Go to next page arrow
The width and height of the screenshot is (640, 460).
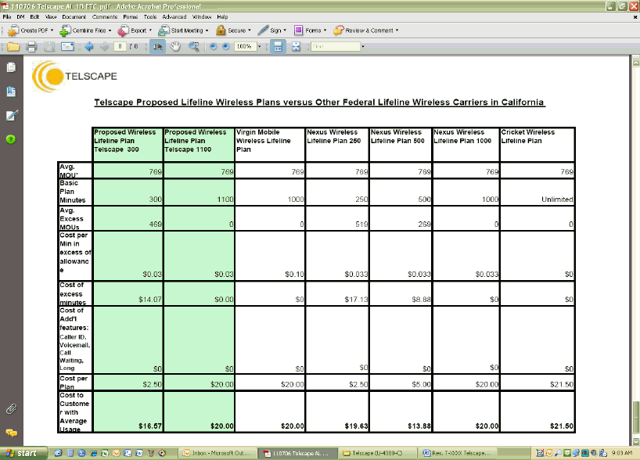pos(105,47)
